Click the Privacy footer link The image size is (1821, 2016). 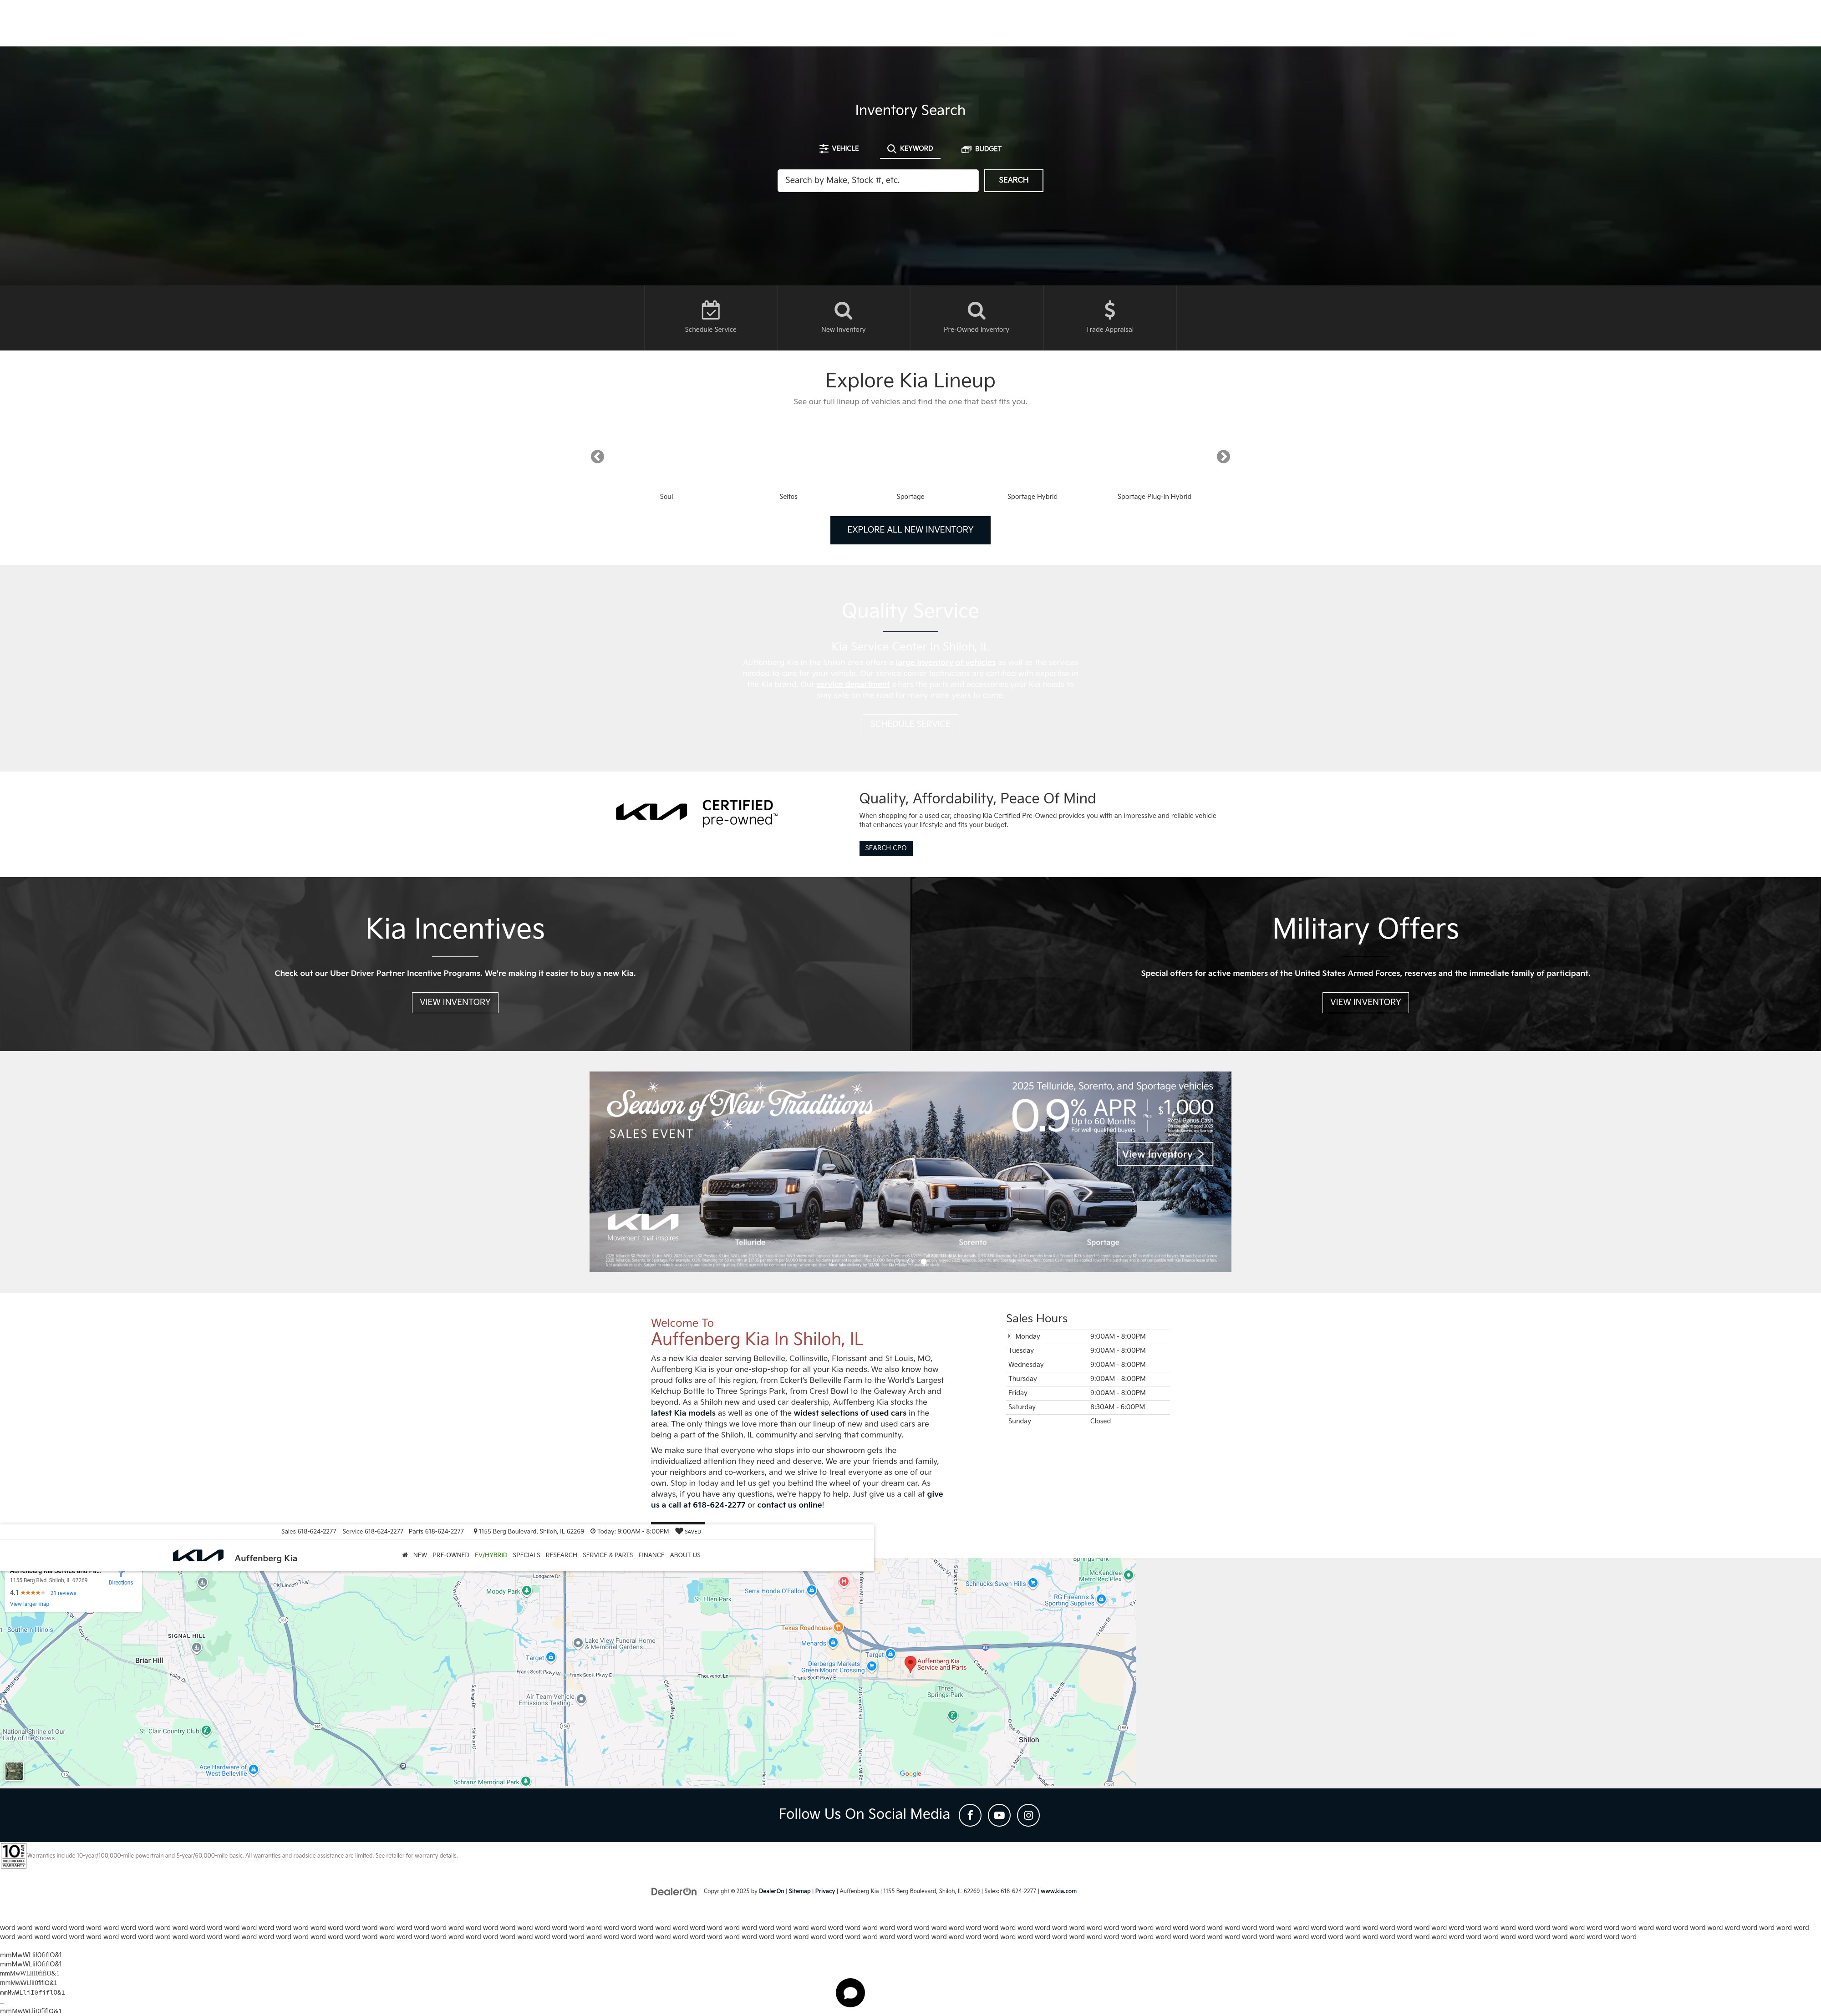[x=825, y=1891]
